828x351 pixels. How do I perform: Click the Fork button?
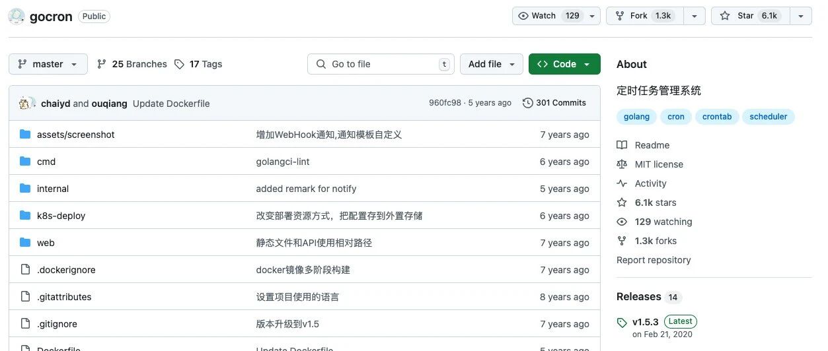644,16
